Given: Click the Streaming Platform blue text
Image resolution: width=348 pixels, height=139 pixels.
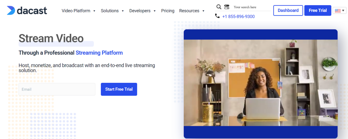Looking at the screenshot, I should click(99, 53).
